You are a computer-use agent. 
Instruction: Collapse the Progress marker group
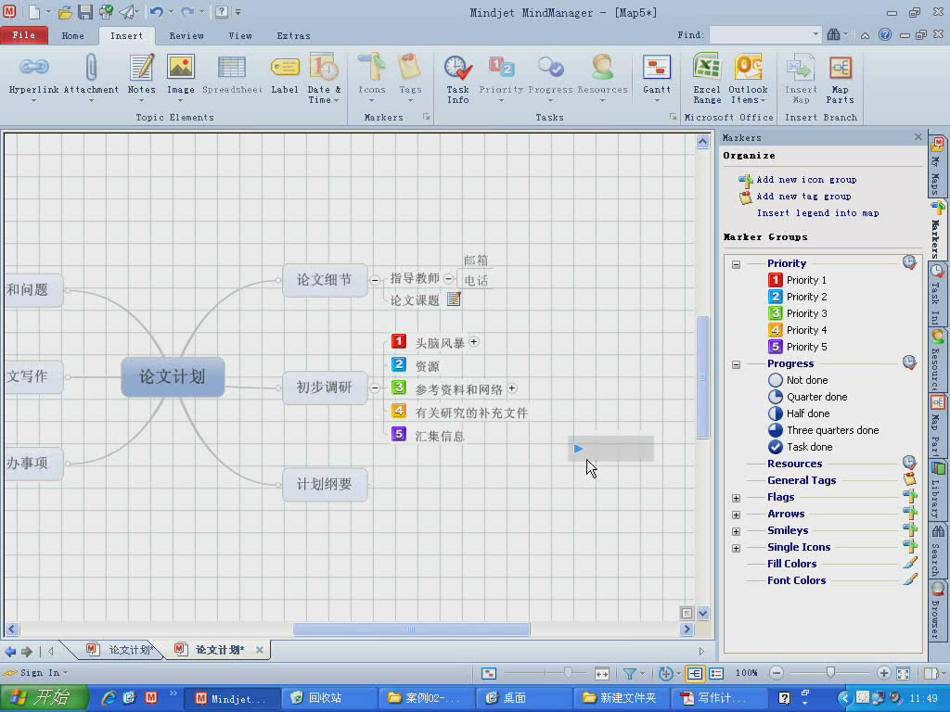pyautogui.click(x=736, y=364)
